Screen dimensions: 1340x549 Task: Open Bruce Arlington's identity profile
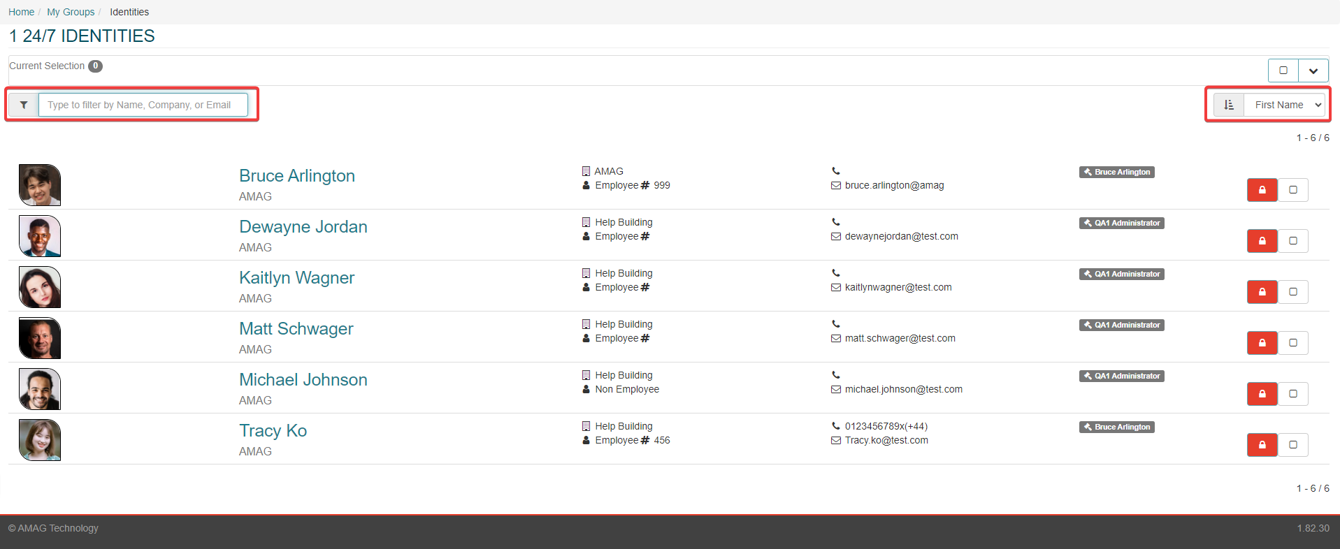point(296,176)
